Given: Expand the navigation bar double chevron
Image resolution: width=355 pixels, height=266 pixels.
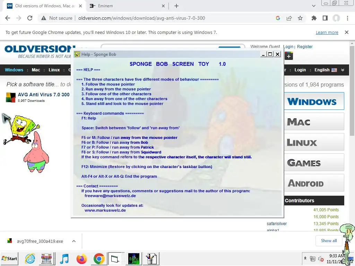Looking at the screenshot, I should point(343,70).
